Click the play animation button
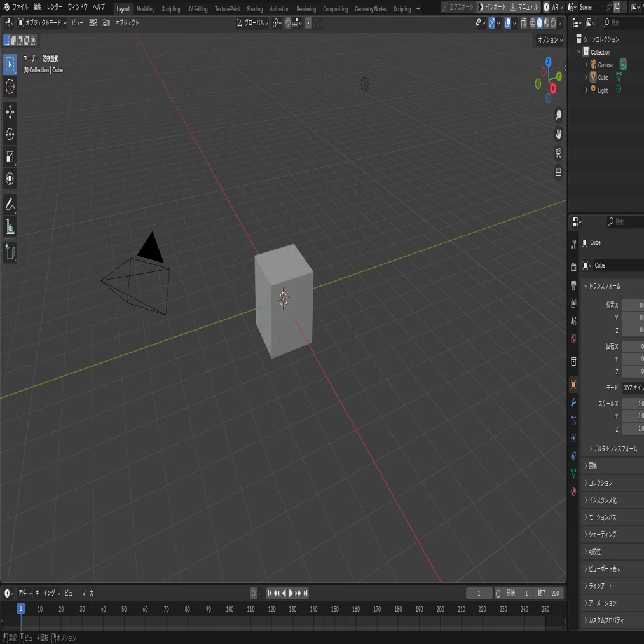The width and height of the screenshot is (644, 644). click(x=291, y=593)
